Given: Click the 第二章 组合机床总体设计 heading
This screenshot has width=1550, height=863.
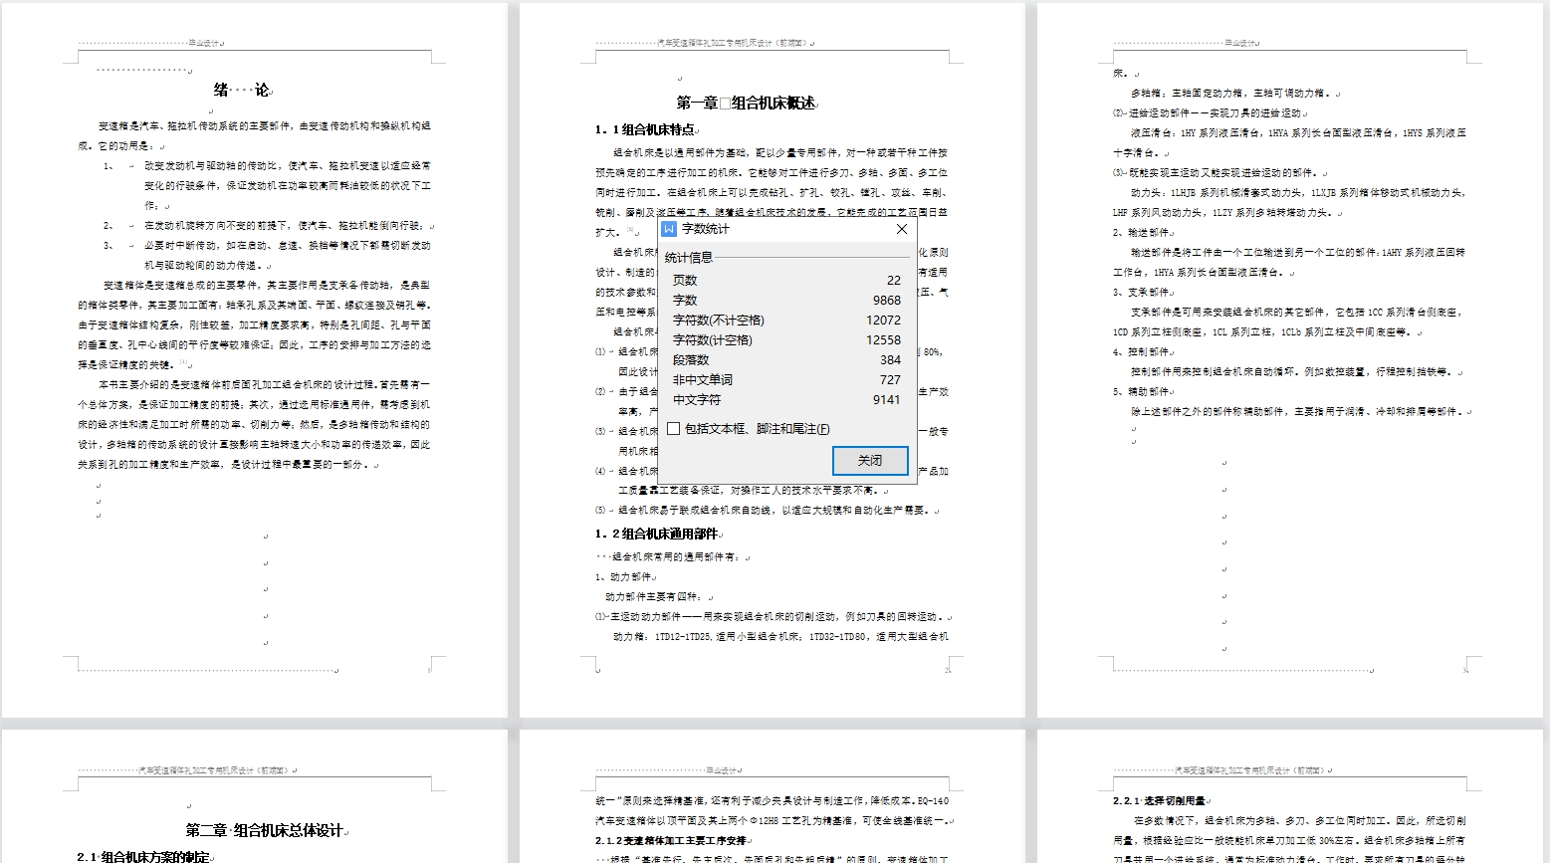Looking at the screenshot, I should click(x=265, y=830).
